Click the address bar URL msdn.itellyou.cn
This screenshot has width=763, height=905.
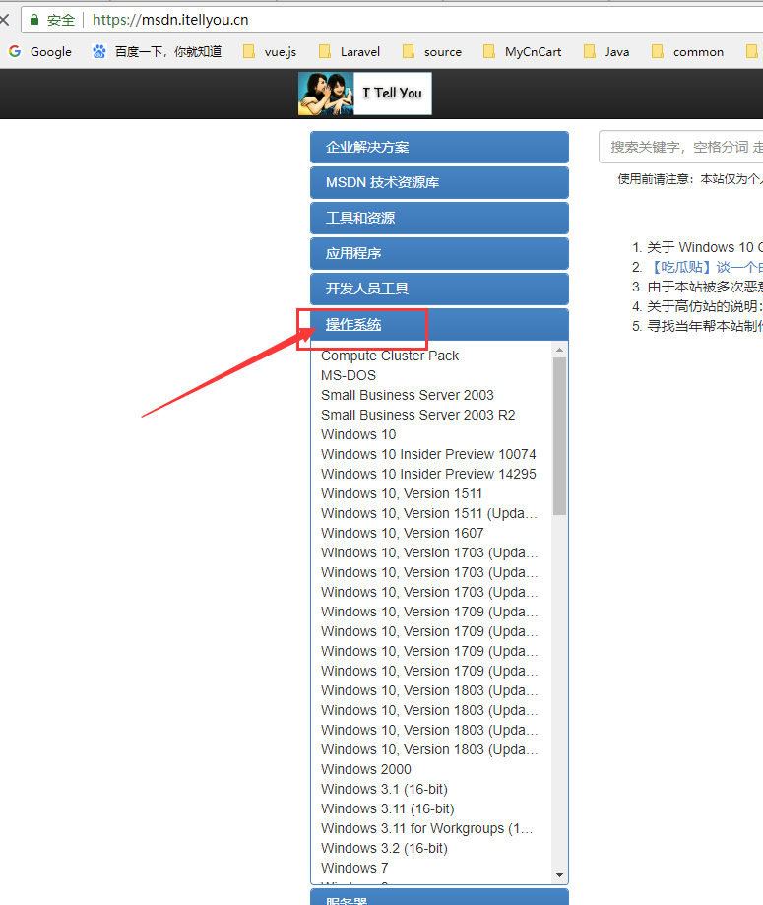(x=170, y=20)
